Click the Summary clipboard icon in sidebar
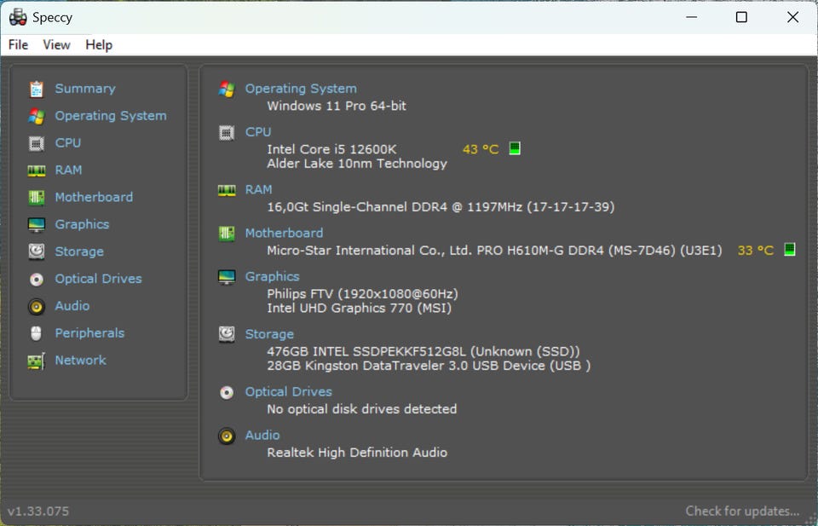 36,90
